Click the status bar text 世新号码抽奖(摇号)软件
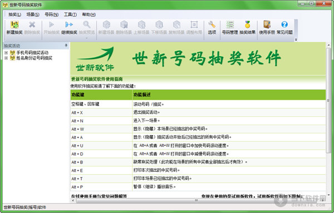 point(25,207)
